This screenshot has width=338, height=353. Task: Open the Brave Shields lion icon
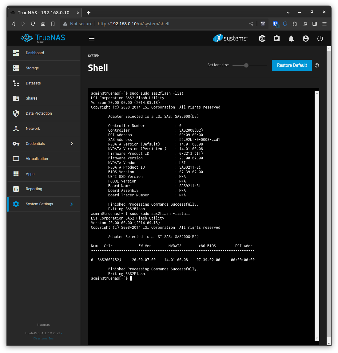(263, 24)
